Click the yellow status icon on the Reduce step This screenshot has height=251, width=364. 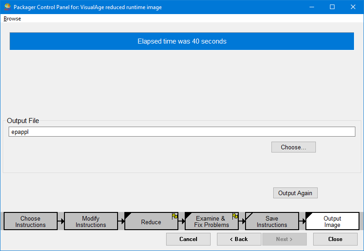(175, 216)
